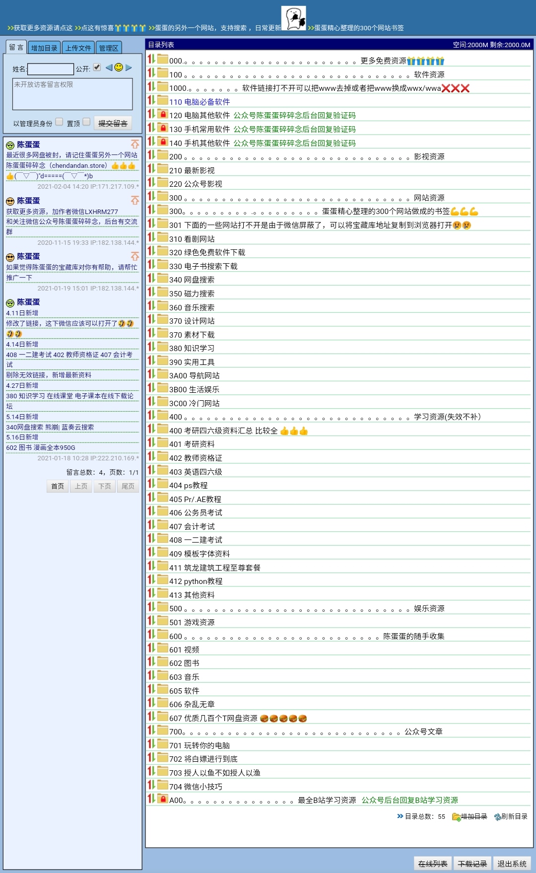Image resolution: width=536 pixels, height=873 pixels.
Task: Click the folder icon of 404 ps教程
Action: coord(163,484)
